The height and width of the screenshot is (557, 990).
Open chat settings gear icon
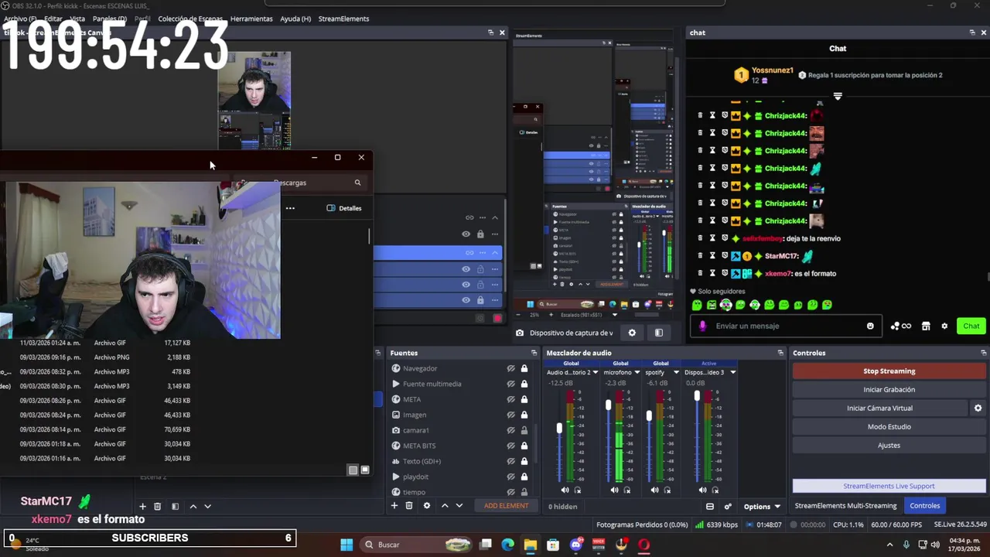tap(944, 326)
